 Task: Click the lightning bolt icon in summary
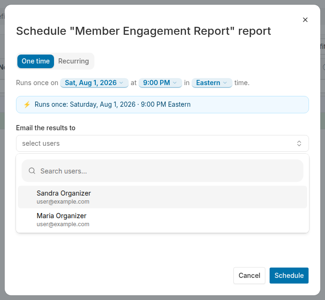click(27, 104)
